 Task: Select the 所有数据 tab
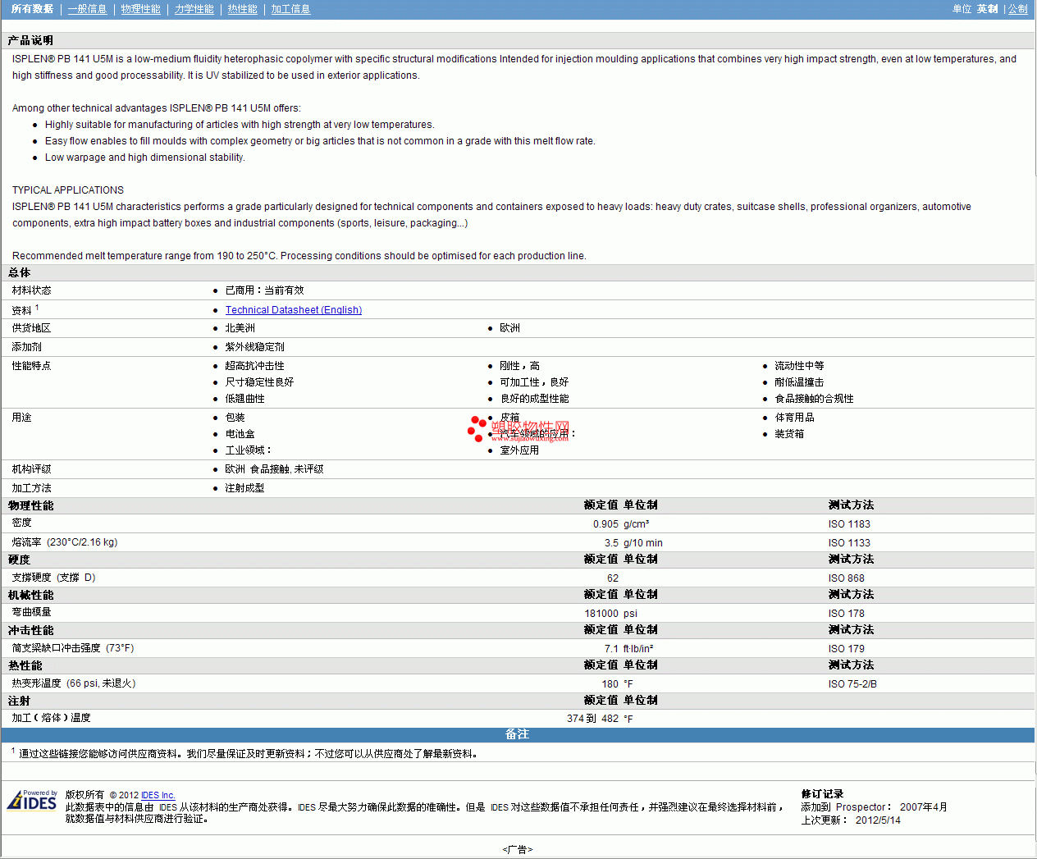click(32, 9)
